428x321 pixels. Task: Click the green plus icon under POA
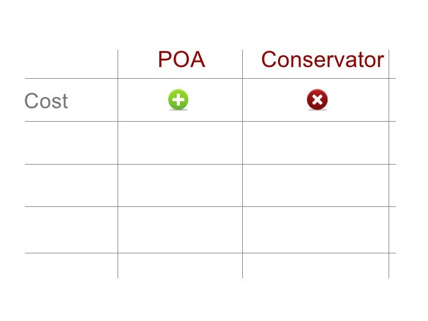pyautogui.click(x=178, y=99)
